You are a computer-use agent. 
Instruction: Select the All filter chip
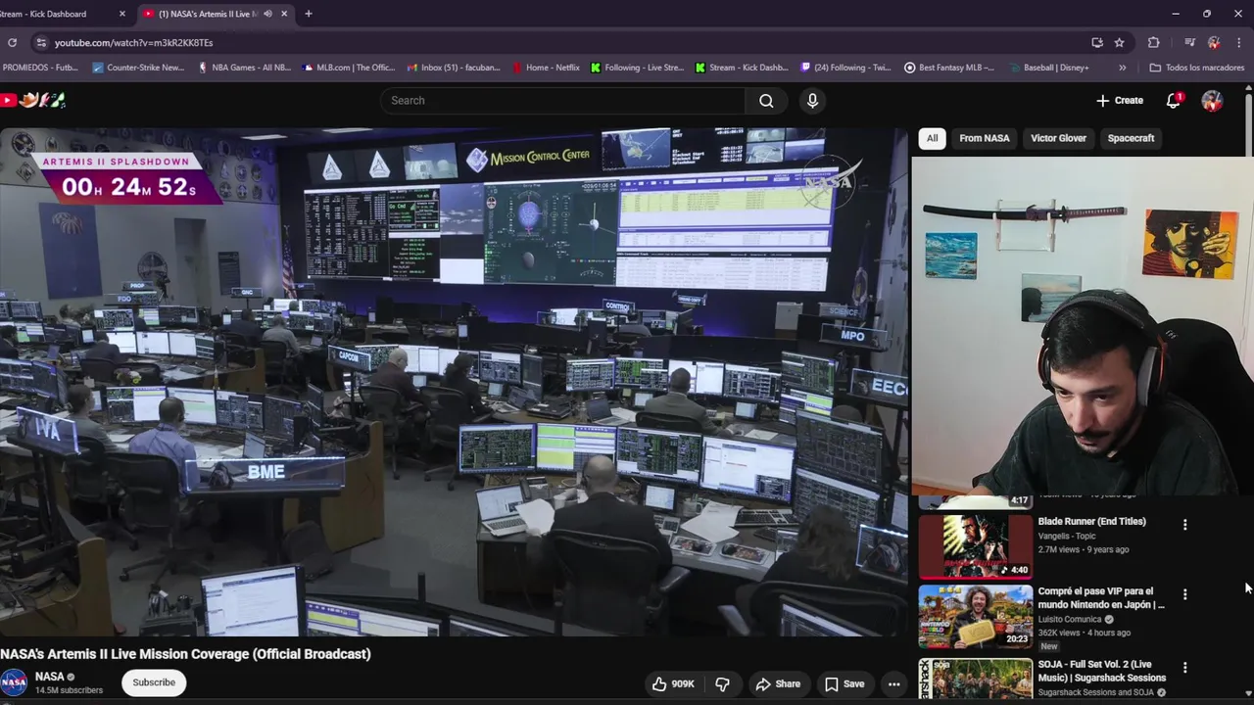(932, 138)
